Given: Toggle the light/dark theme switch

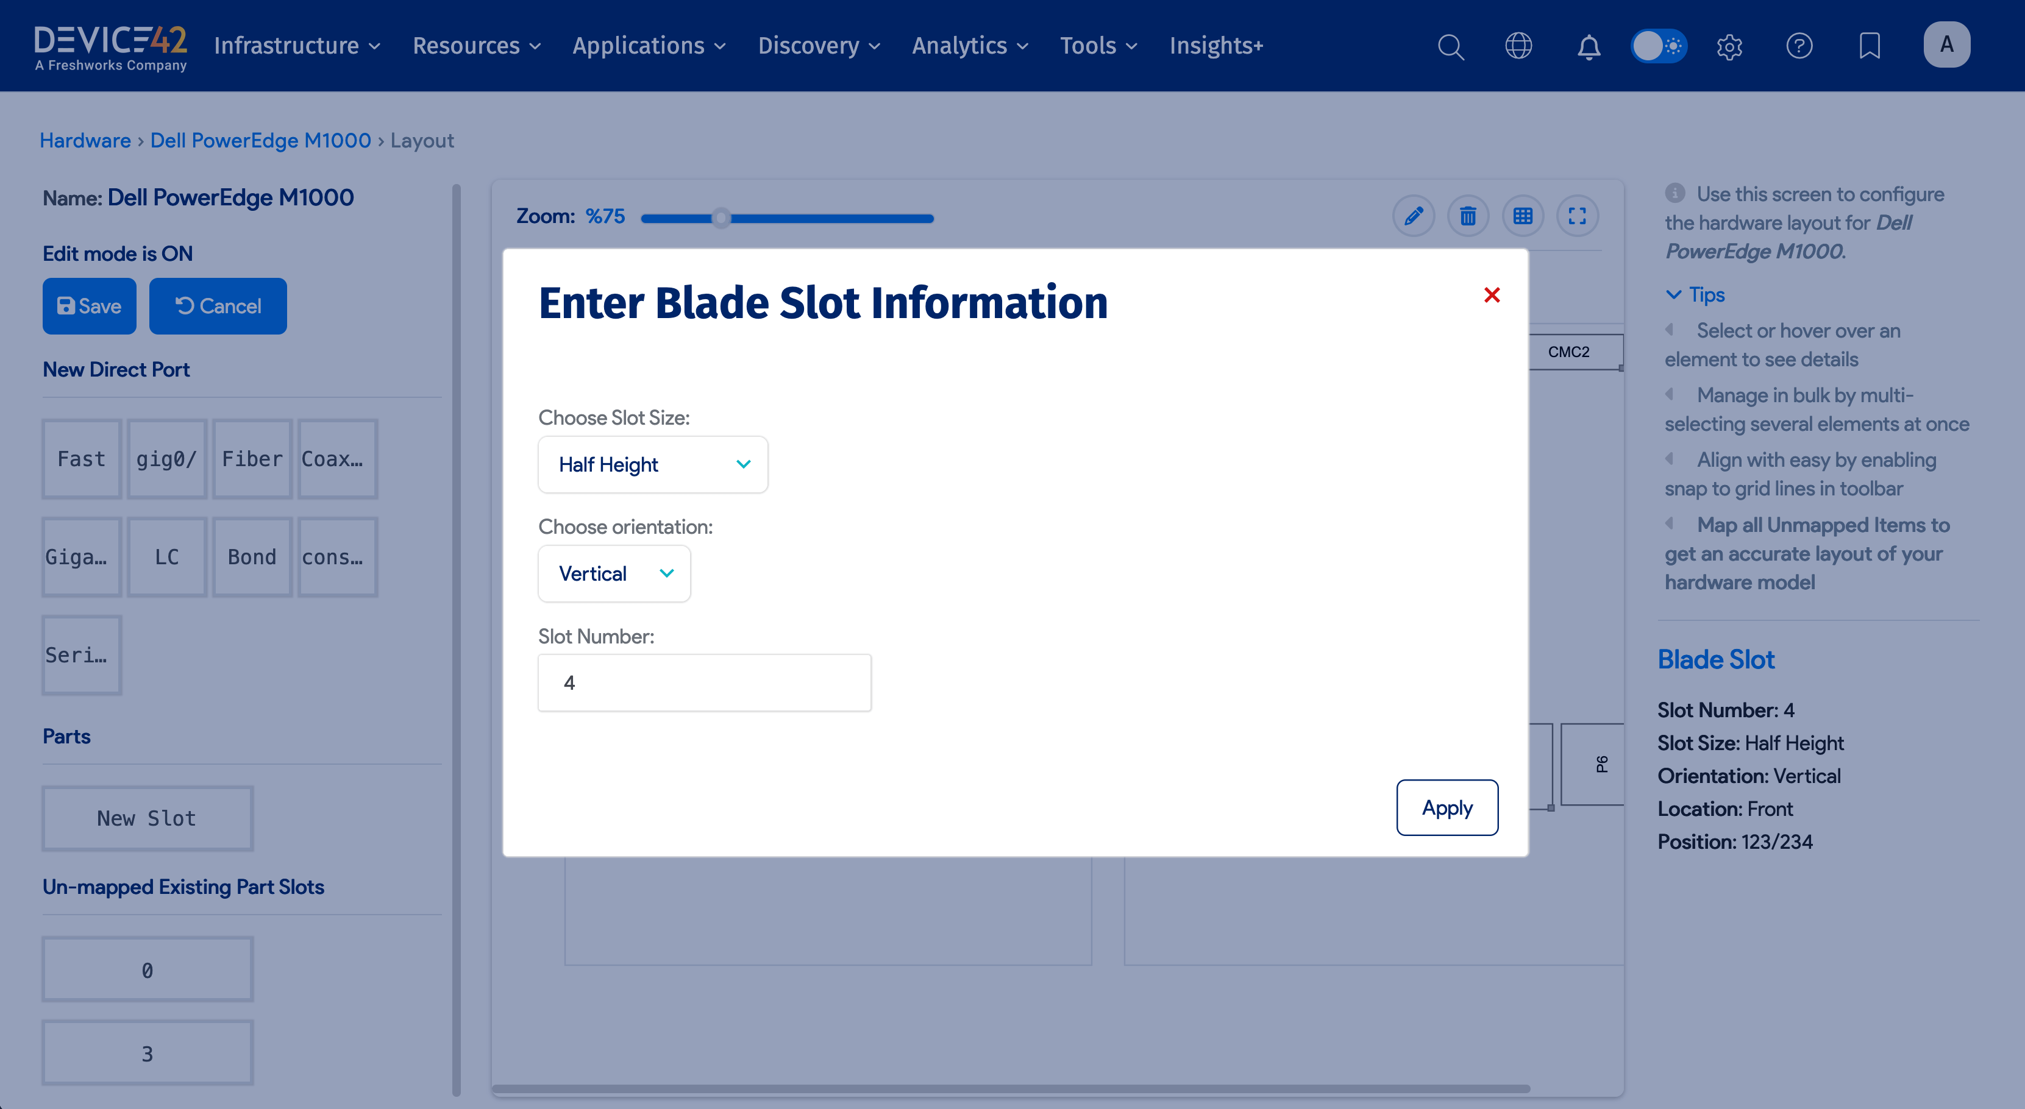Looking at the screenshot, I should [1658, 46].
